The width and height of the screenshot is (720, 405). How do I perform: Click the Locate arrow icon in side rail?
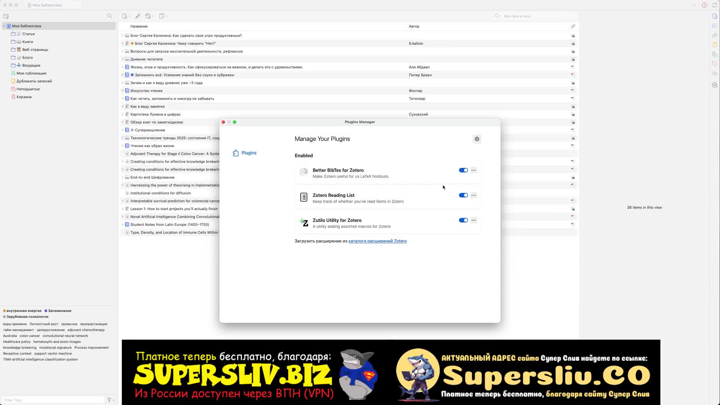click(714, 85)
